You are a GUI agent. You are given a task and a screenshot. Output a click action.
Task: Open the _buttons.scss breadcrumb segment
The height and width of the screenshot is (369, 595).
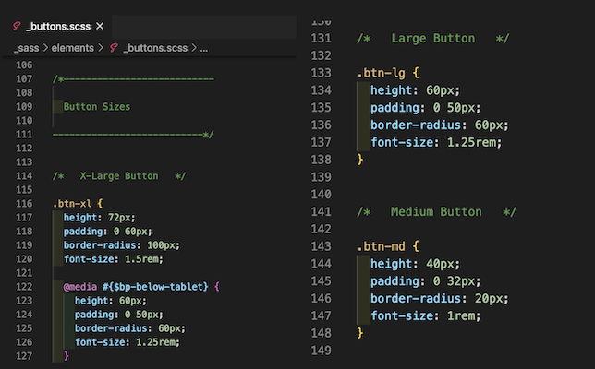coord(155,48)
